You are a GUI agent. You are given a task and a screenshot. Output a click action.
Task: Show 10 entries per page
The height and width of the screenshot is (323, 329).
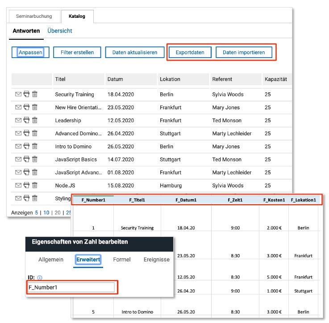[x=46, y=213]
